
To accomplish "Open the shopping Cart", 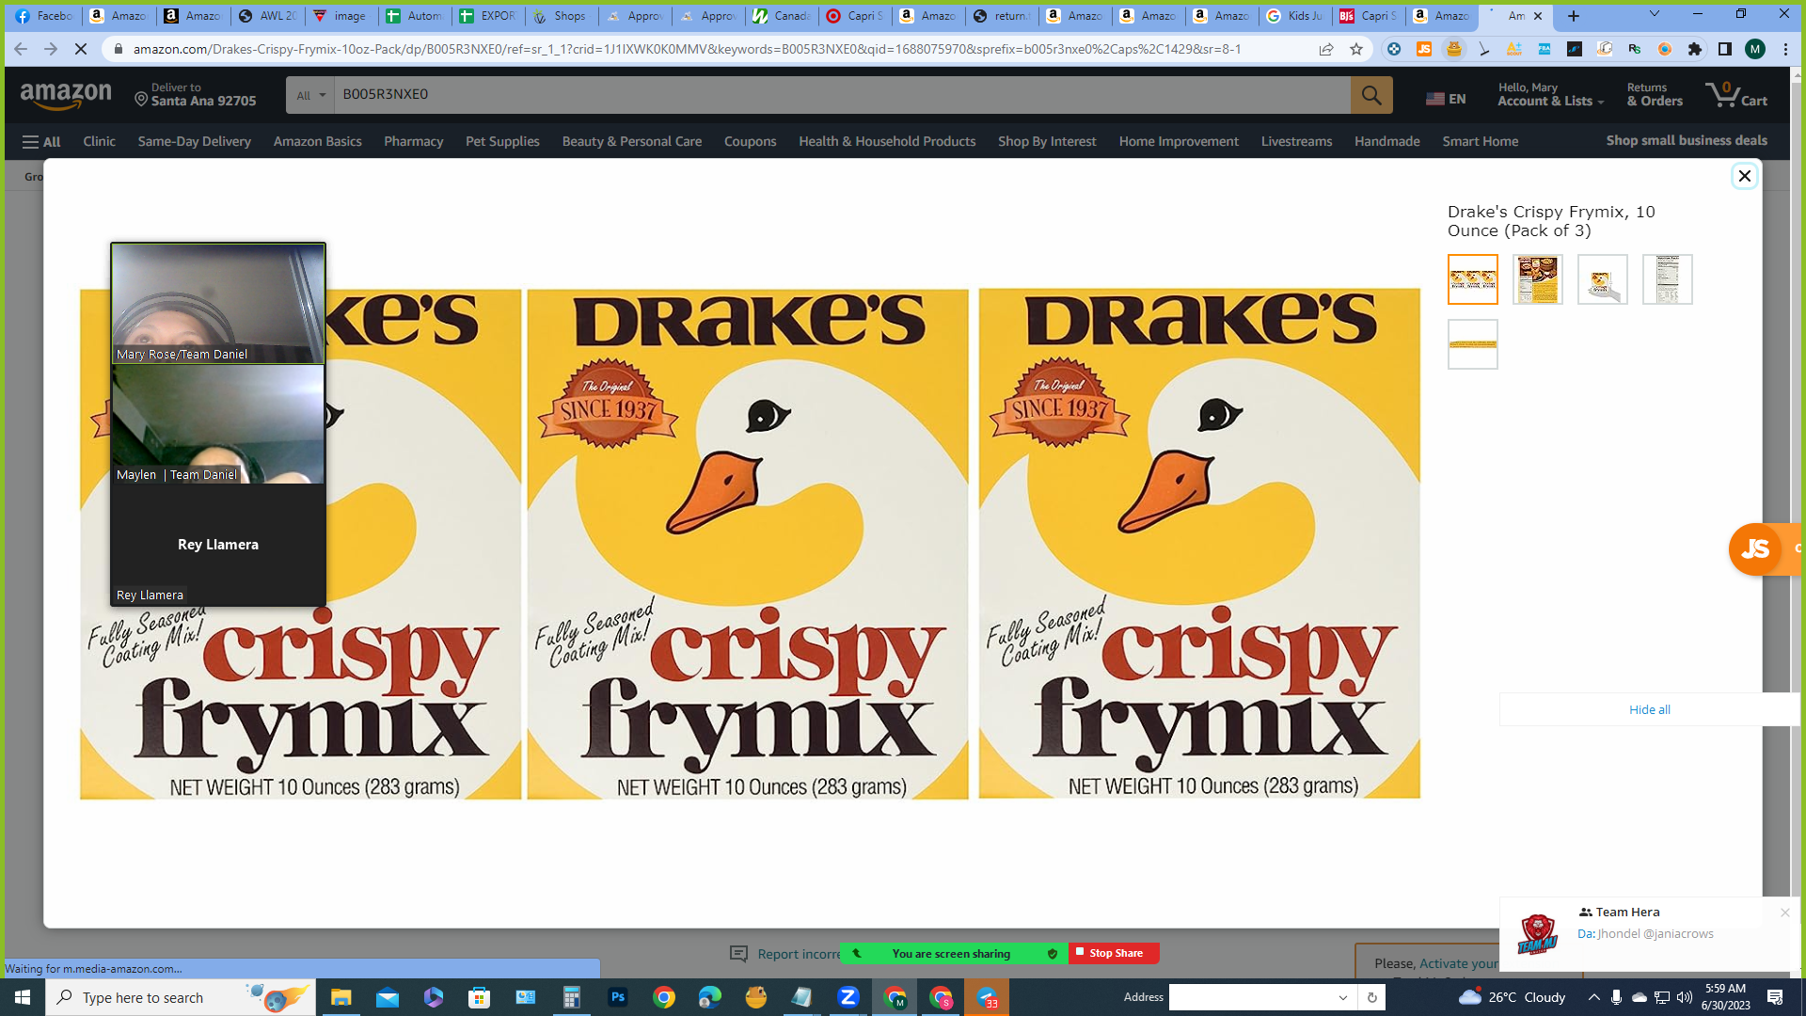I will point(1736,94).
